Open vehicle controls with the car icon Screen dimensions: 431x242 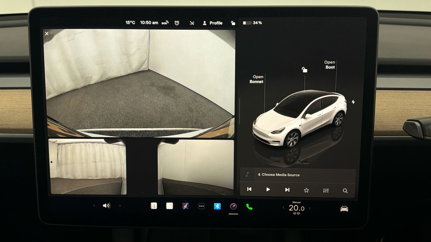click(x=344, y=209)
